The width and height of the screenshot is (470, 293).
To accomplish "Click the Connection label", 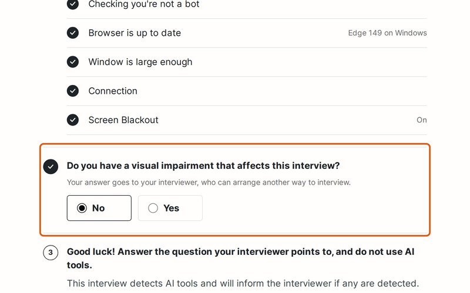I will [113, 91].
